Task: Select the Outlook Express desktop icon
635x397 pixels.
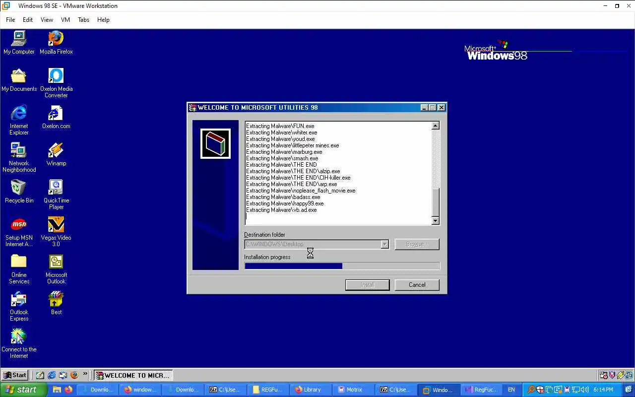Action: (19, 306)
